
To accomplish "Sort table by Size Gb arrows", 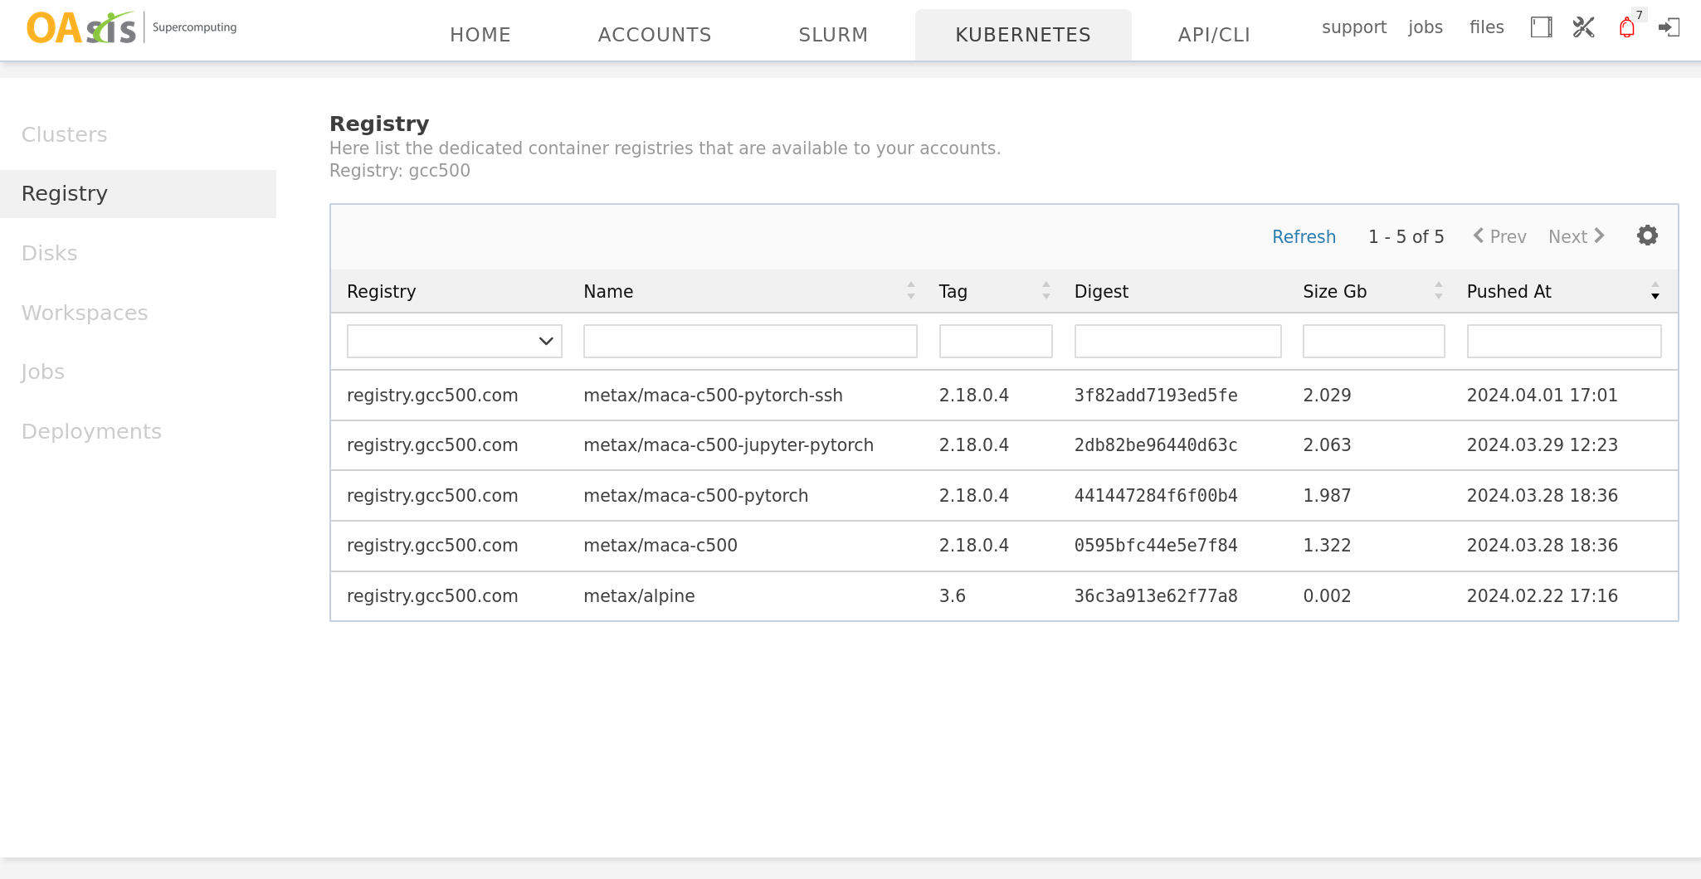I will click(x=1439, y=290).
